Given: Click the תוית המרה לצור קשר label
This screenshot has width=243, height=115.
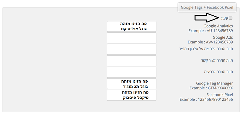Looking at the screenshot, I should click(217, 60).
